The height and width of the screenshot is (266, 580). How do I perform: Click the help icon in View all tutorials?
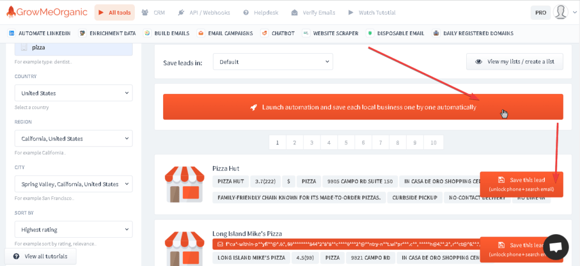16,256
